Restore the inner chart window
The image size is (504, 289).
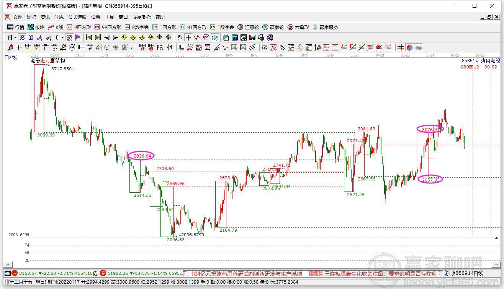click(x=489, y=17)
